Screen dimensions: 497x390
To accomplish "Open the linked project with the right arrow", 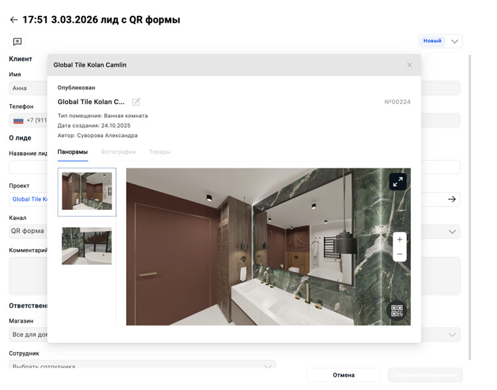I will coord(452,199).
